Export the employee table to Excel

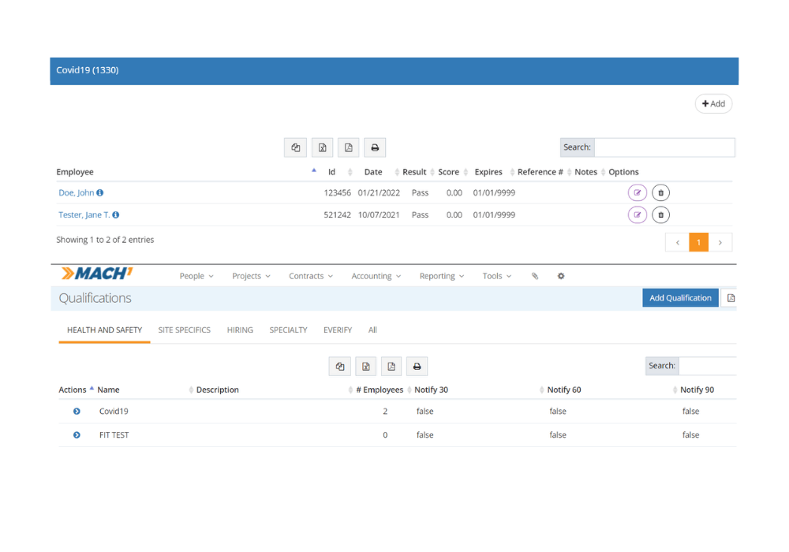(x=322, y=147)
